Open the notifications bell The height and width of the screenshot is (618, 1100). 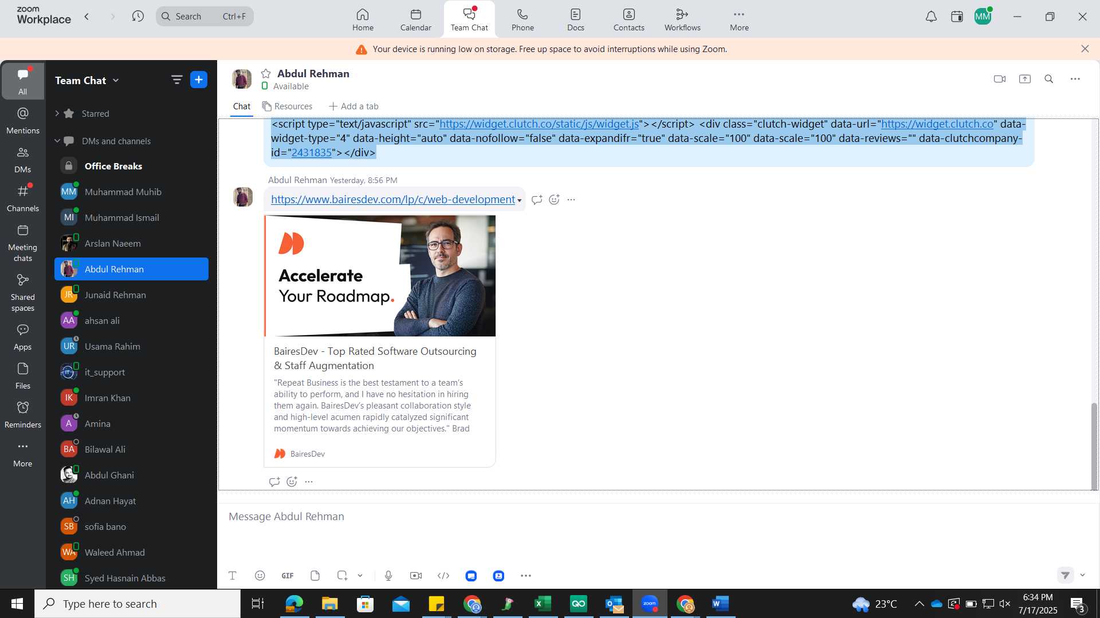coord(931,17)
